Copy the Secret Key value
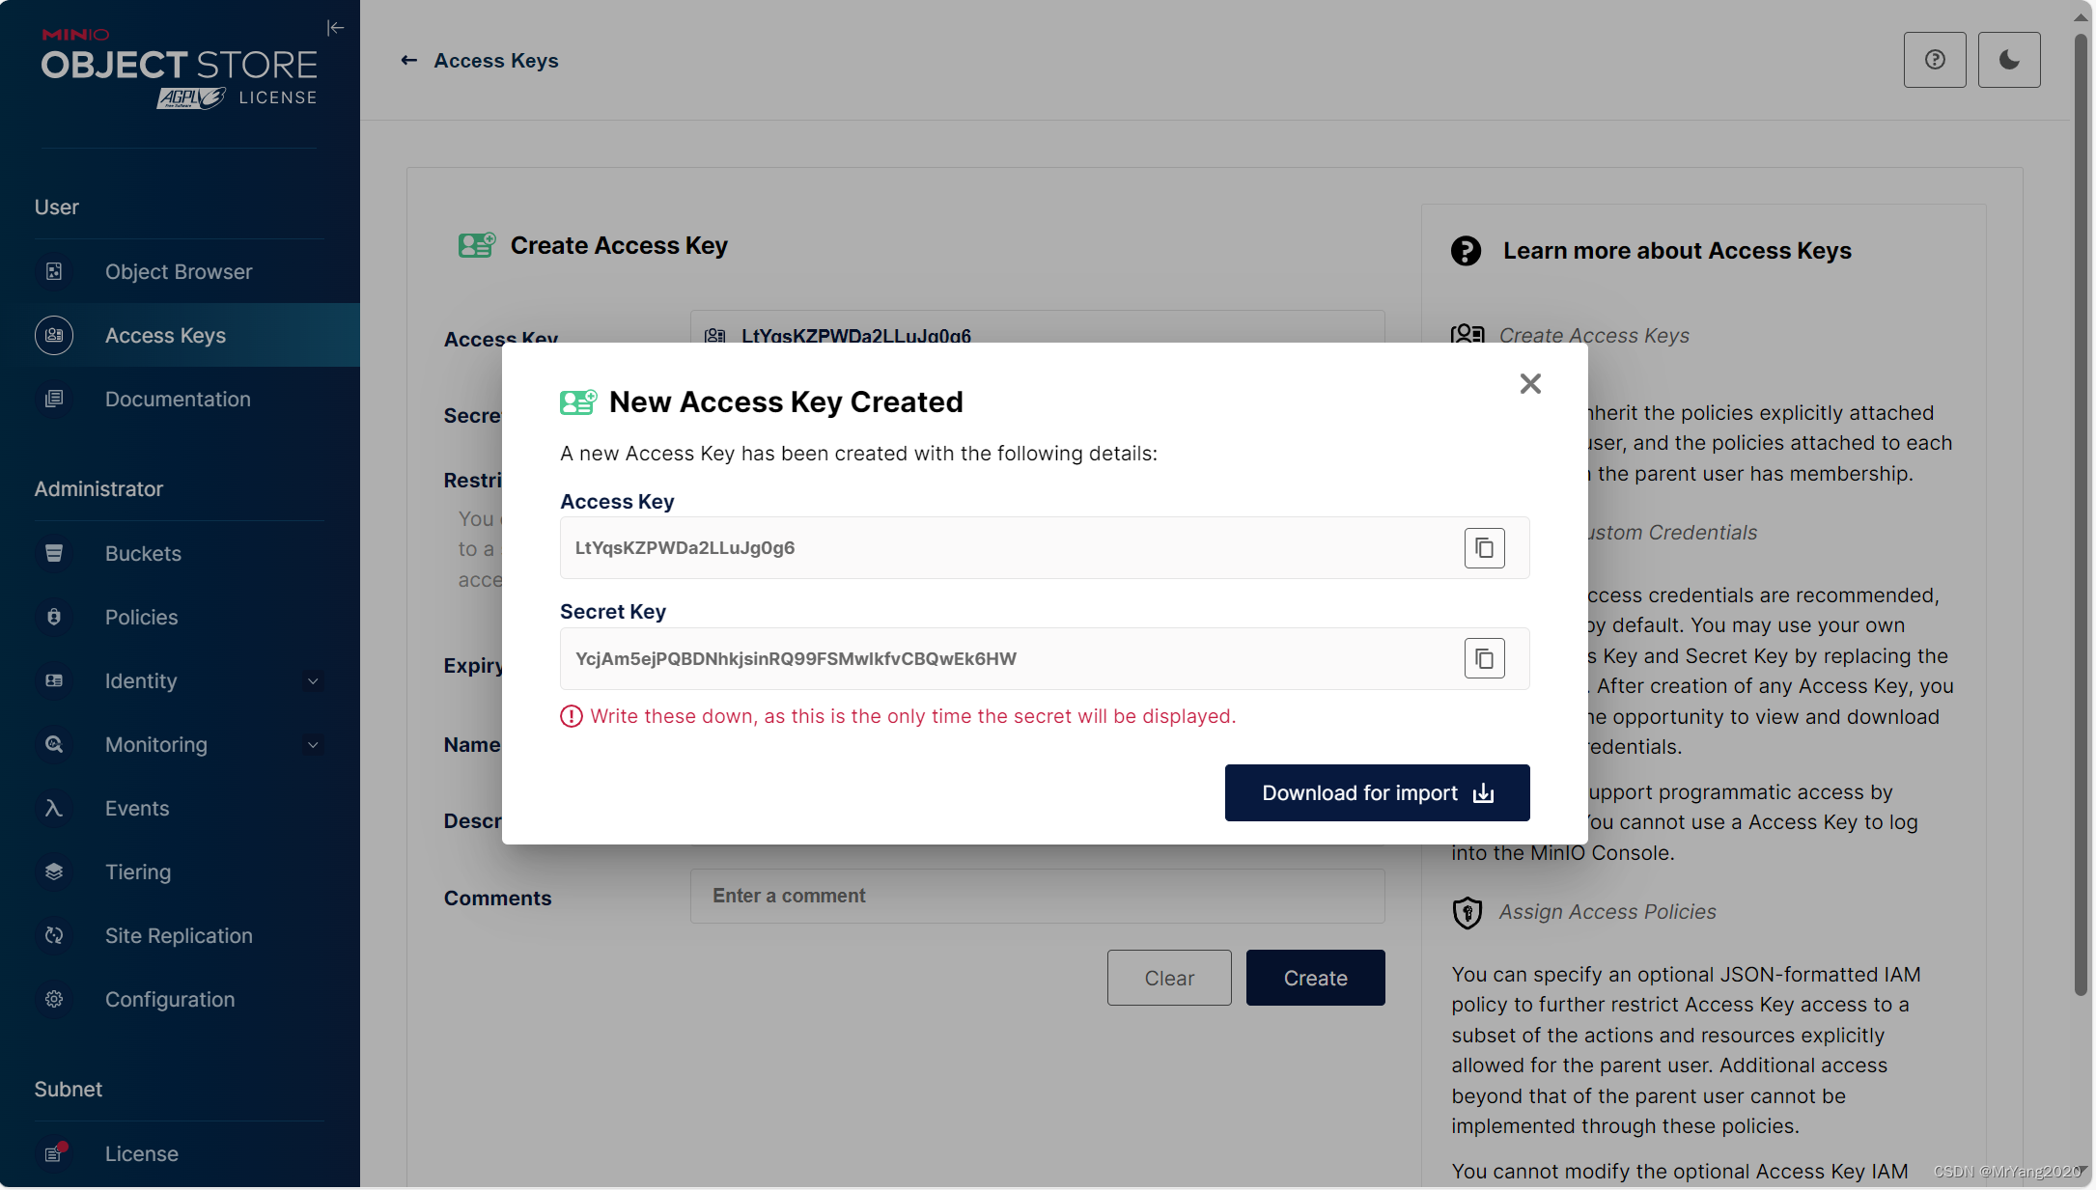This screenshot has width=2096, height=1190. click(x=1484, y=659)
